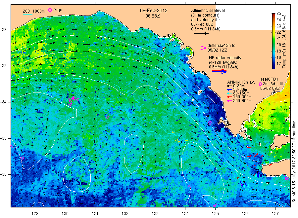
Task: Click the 'Altimetric sealevel' legend heading
Action: click(x=208, y=11)
